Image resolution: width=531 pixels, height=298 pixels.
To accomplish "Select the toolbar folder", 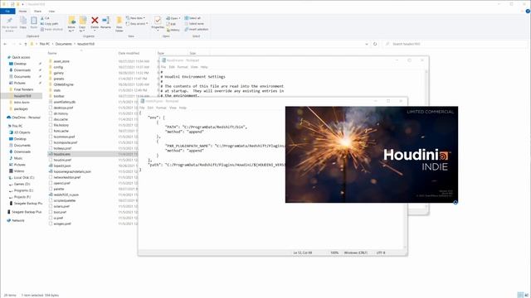I will pos(59,96).
